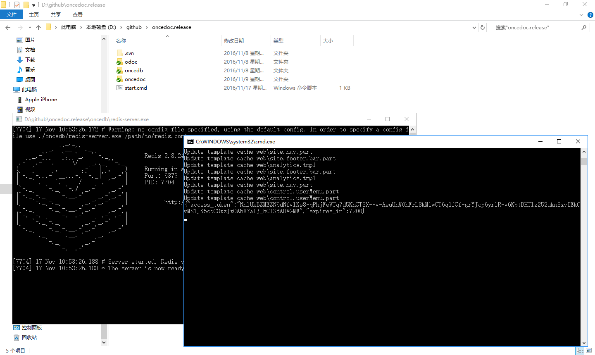595x355 pixels.
Task: Switch to large icons view in status bar
Action: tap(589, 350)
